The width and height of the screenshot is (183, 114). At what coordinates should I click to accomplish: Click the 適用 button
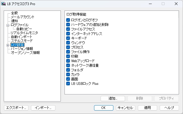point(147,108)
